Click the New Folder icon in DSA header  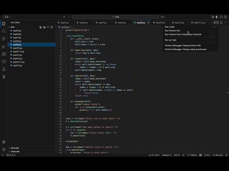coord(44,27)
